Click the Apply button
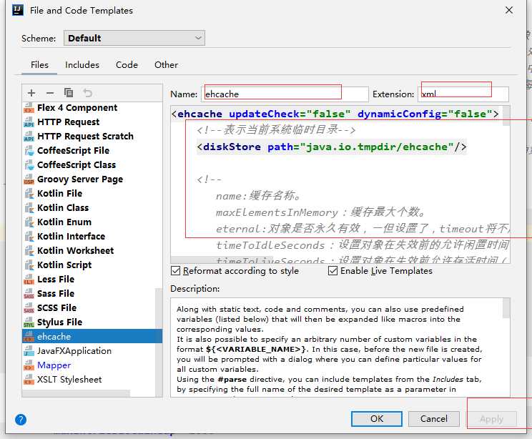The height and width of the screenshot is (439, 532). point(492,419)
